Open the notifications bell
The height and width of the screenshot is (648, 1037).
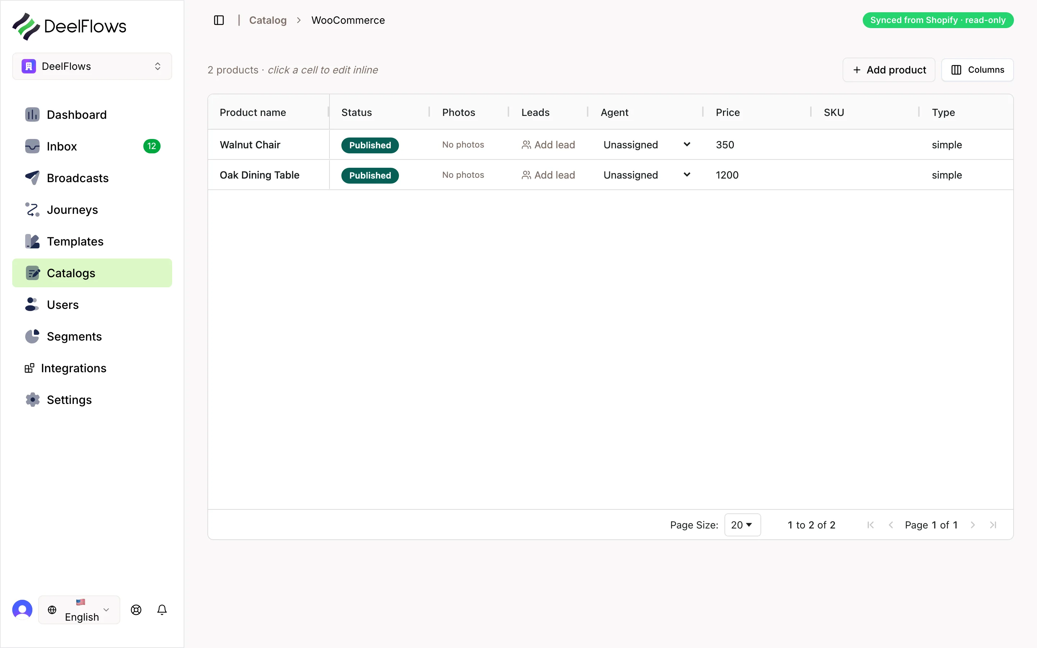coord(162,609)
